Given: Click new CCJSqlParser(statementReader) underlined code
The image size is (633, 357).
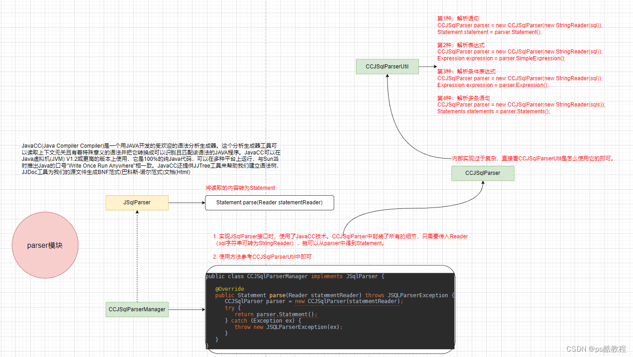Looking at the screenshot, I should pos(349,302).
